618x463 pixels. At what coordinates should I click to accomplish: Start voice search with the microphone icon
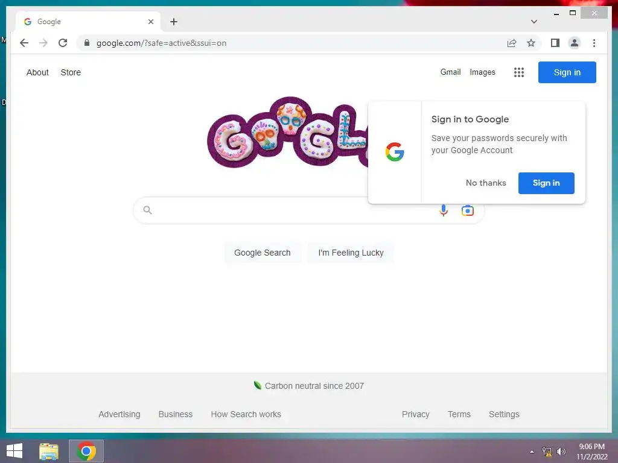[444, 210]
